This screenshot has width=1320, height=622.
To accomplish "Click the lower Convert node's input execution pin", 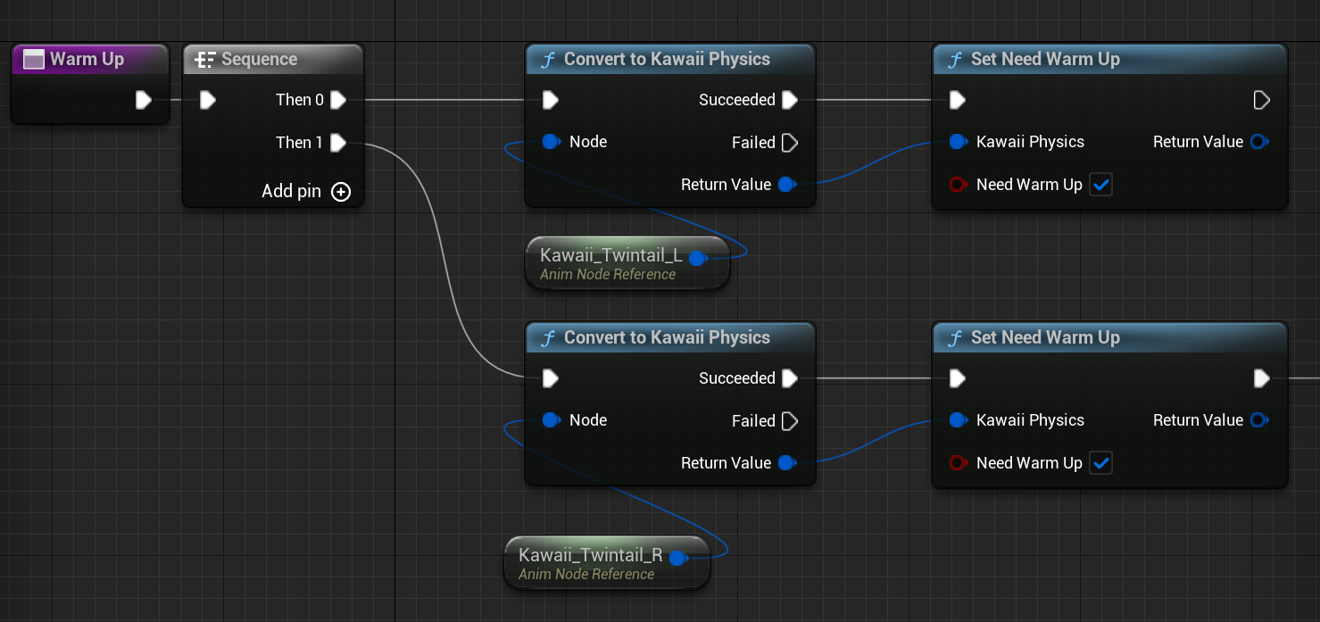I will [x=551, y=378].
